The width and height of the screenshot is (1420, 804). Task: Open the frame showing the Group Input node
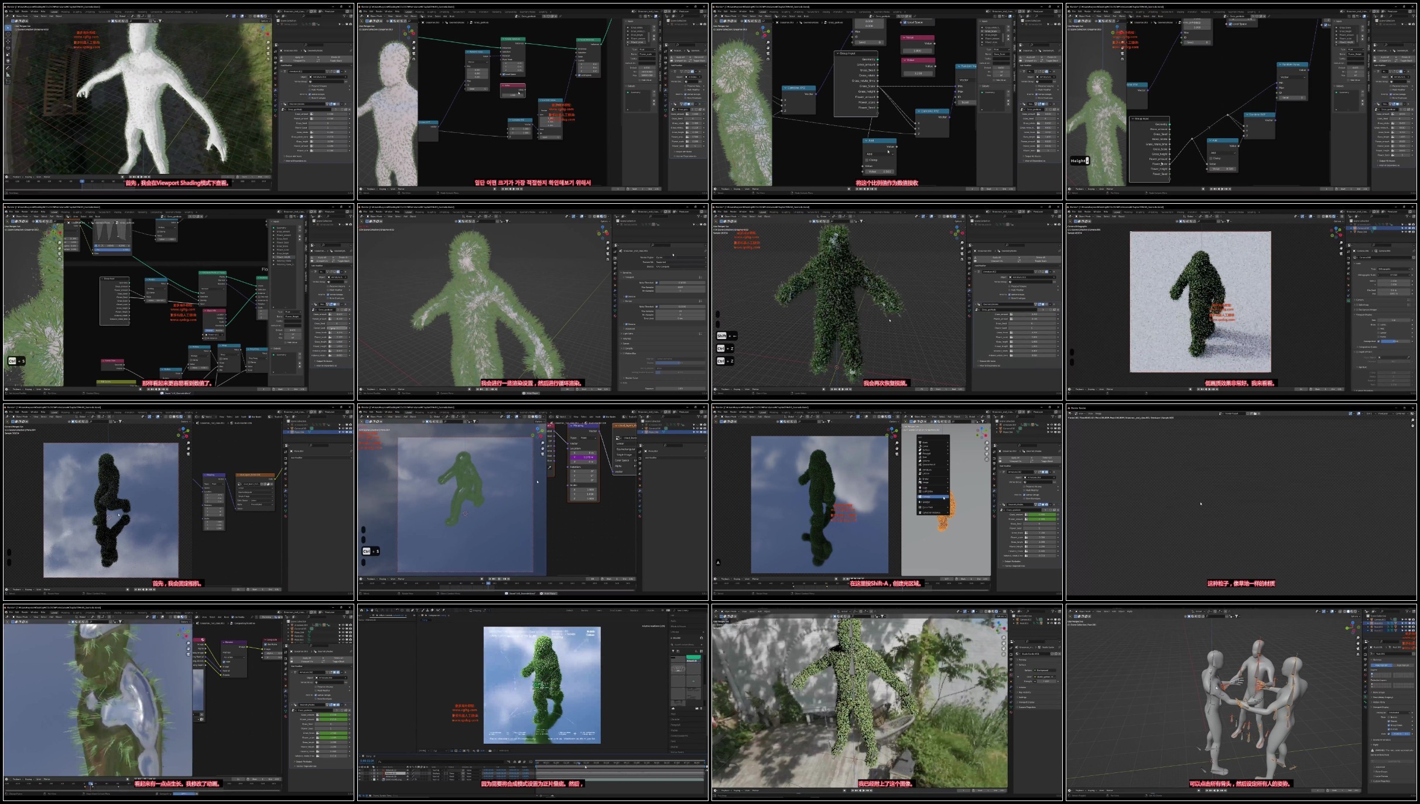click(887, 102)
